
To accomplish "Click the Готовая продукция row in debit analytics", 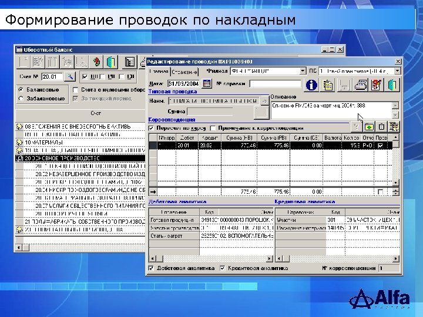I will 211,220.
